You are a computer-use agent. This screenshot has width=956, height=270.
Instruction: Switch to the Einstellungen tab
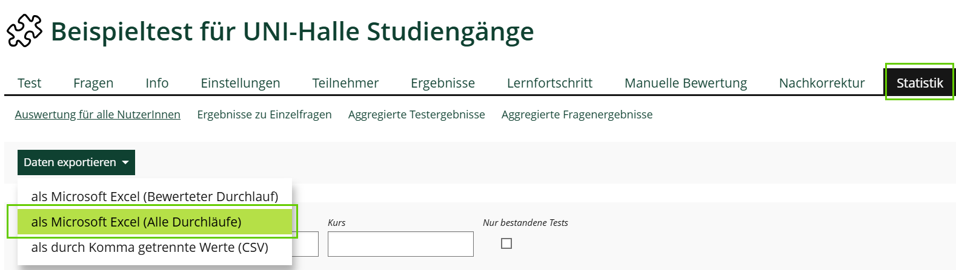[x=241, y=83]
